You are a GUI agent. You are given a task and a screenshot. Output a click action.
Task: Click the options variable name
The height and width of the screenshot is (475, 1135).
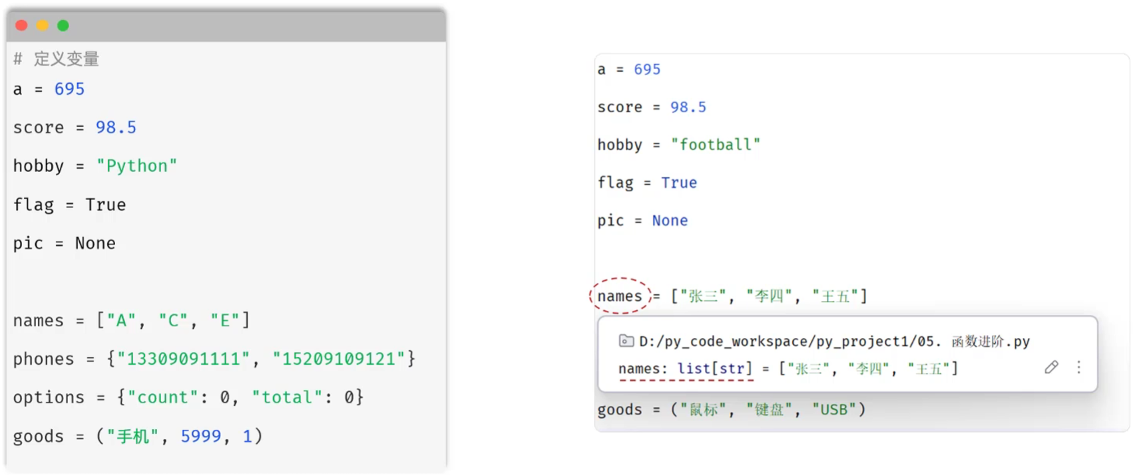tap(49, 398)
